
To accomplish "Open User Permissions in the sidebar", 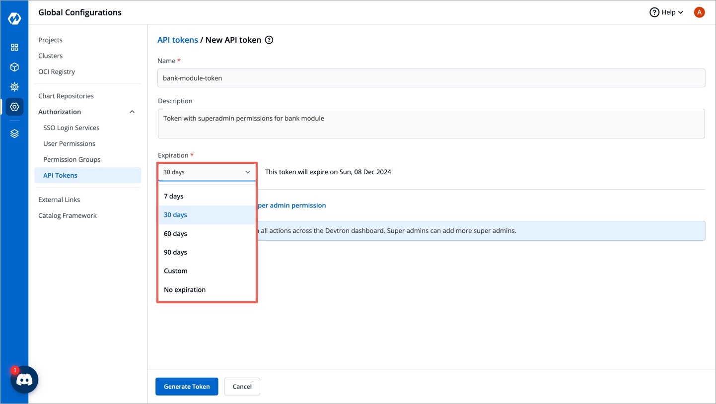I will (69, 143).
